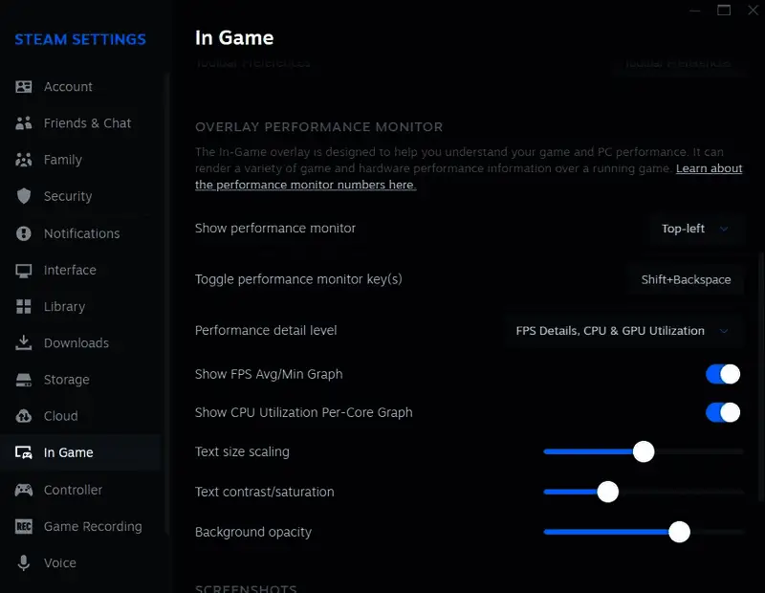The image size is (765, 593).
Task: Click the Background opacity slider handle
Action: (x=679, y=532)
